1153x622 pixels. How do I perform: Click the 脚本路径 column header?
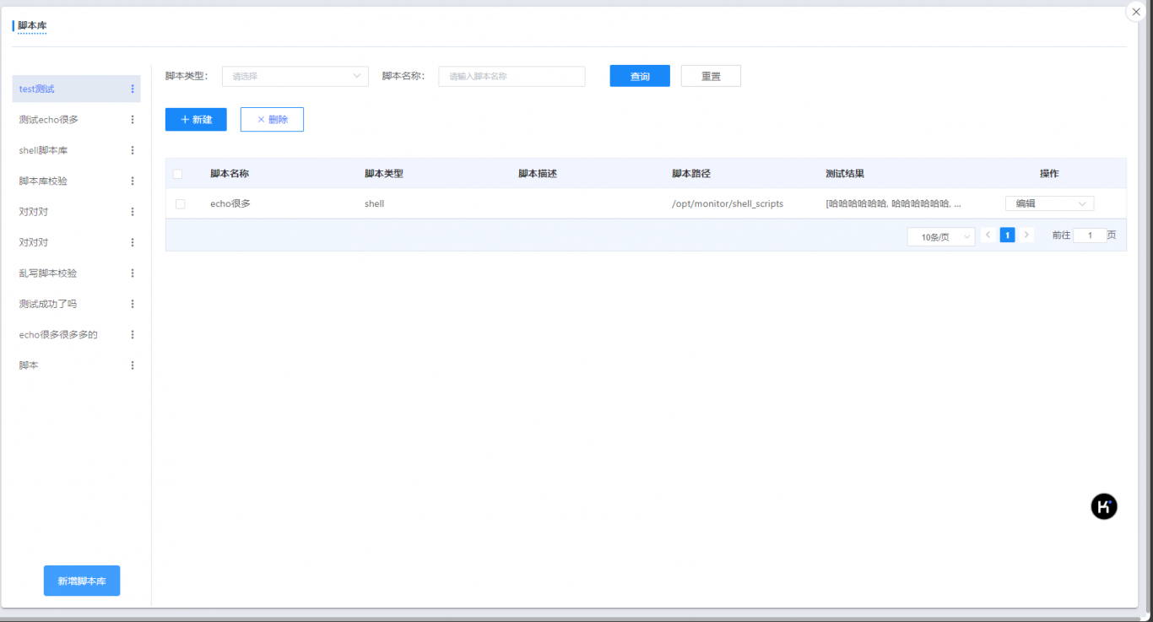691,174
